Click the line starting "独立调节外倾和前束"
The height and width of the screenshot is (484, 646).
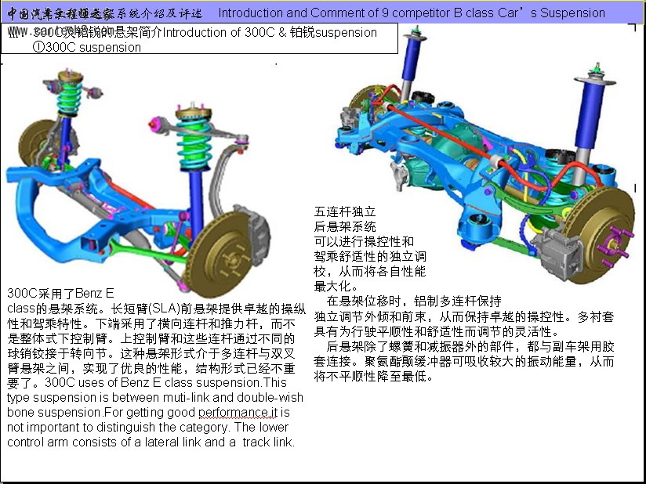pos(464,316)
